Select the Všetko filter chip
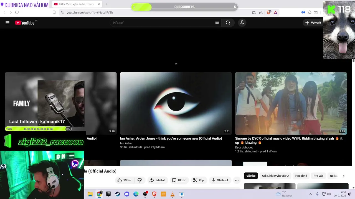The width and height of the screenshot is (355, 199). click(251, 176)
